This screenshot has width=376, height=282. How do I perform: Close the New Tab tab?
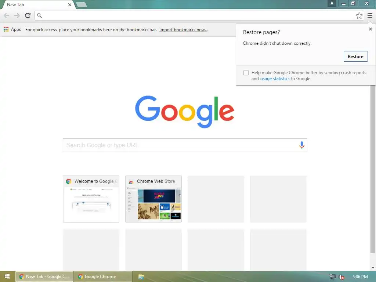69,4
